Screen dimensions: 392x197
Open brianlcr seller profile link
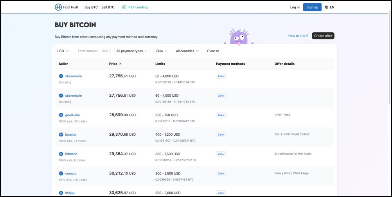[71, 135]
